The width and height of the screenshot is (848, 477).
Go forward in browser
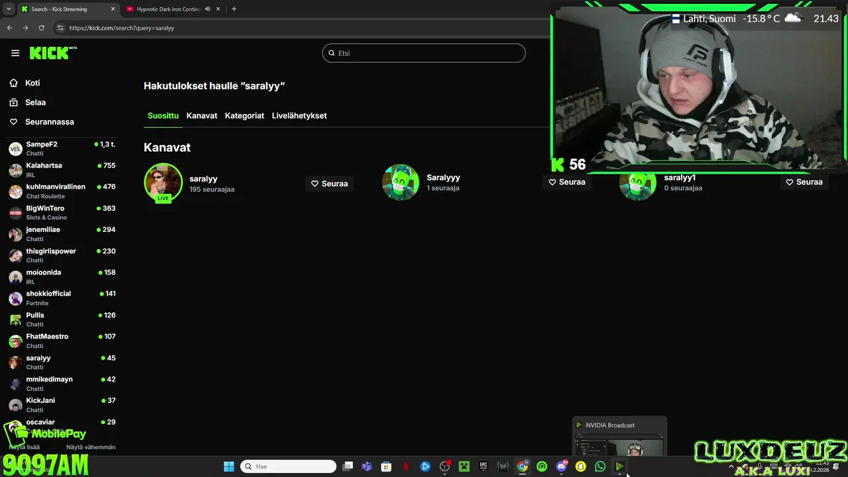click(25, 28)
